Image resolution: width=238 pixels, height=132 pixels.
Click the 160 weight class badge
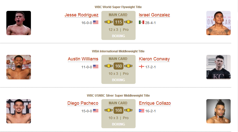pos(118,66)
